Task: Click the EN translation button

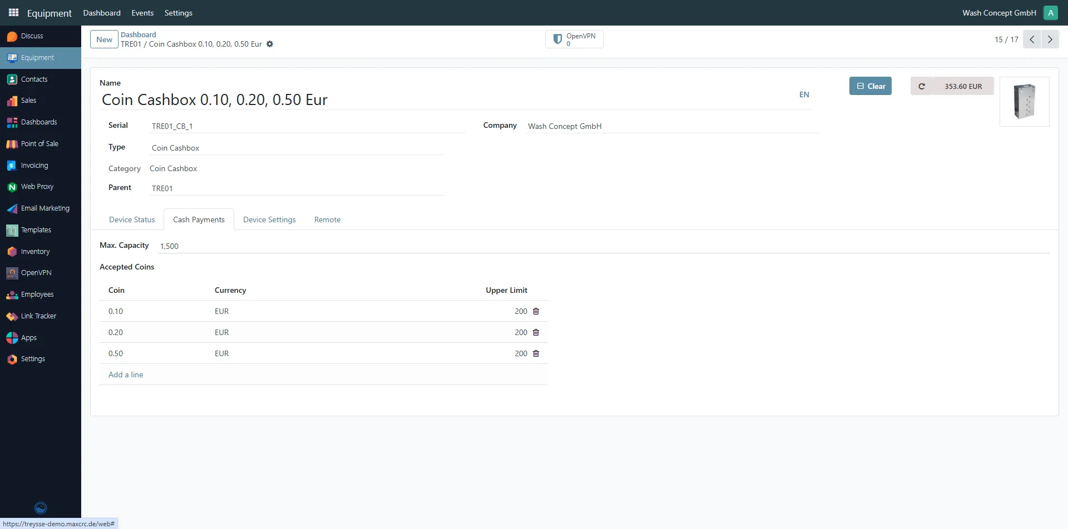Action: (x=804, y=94)
